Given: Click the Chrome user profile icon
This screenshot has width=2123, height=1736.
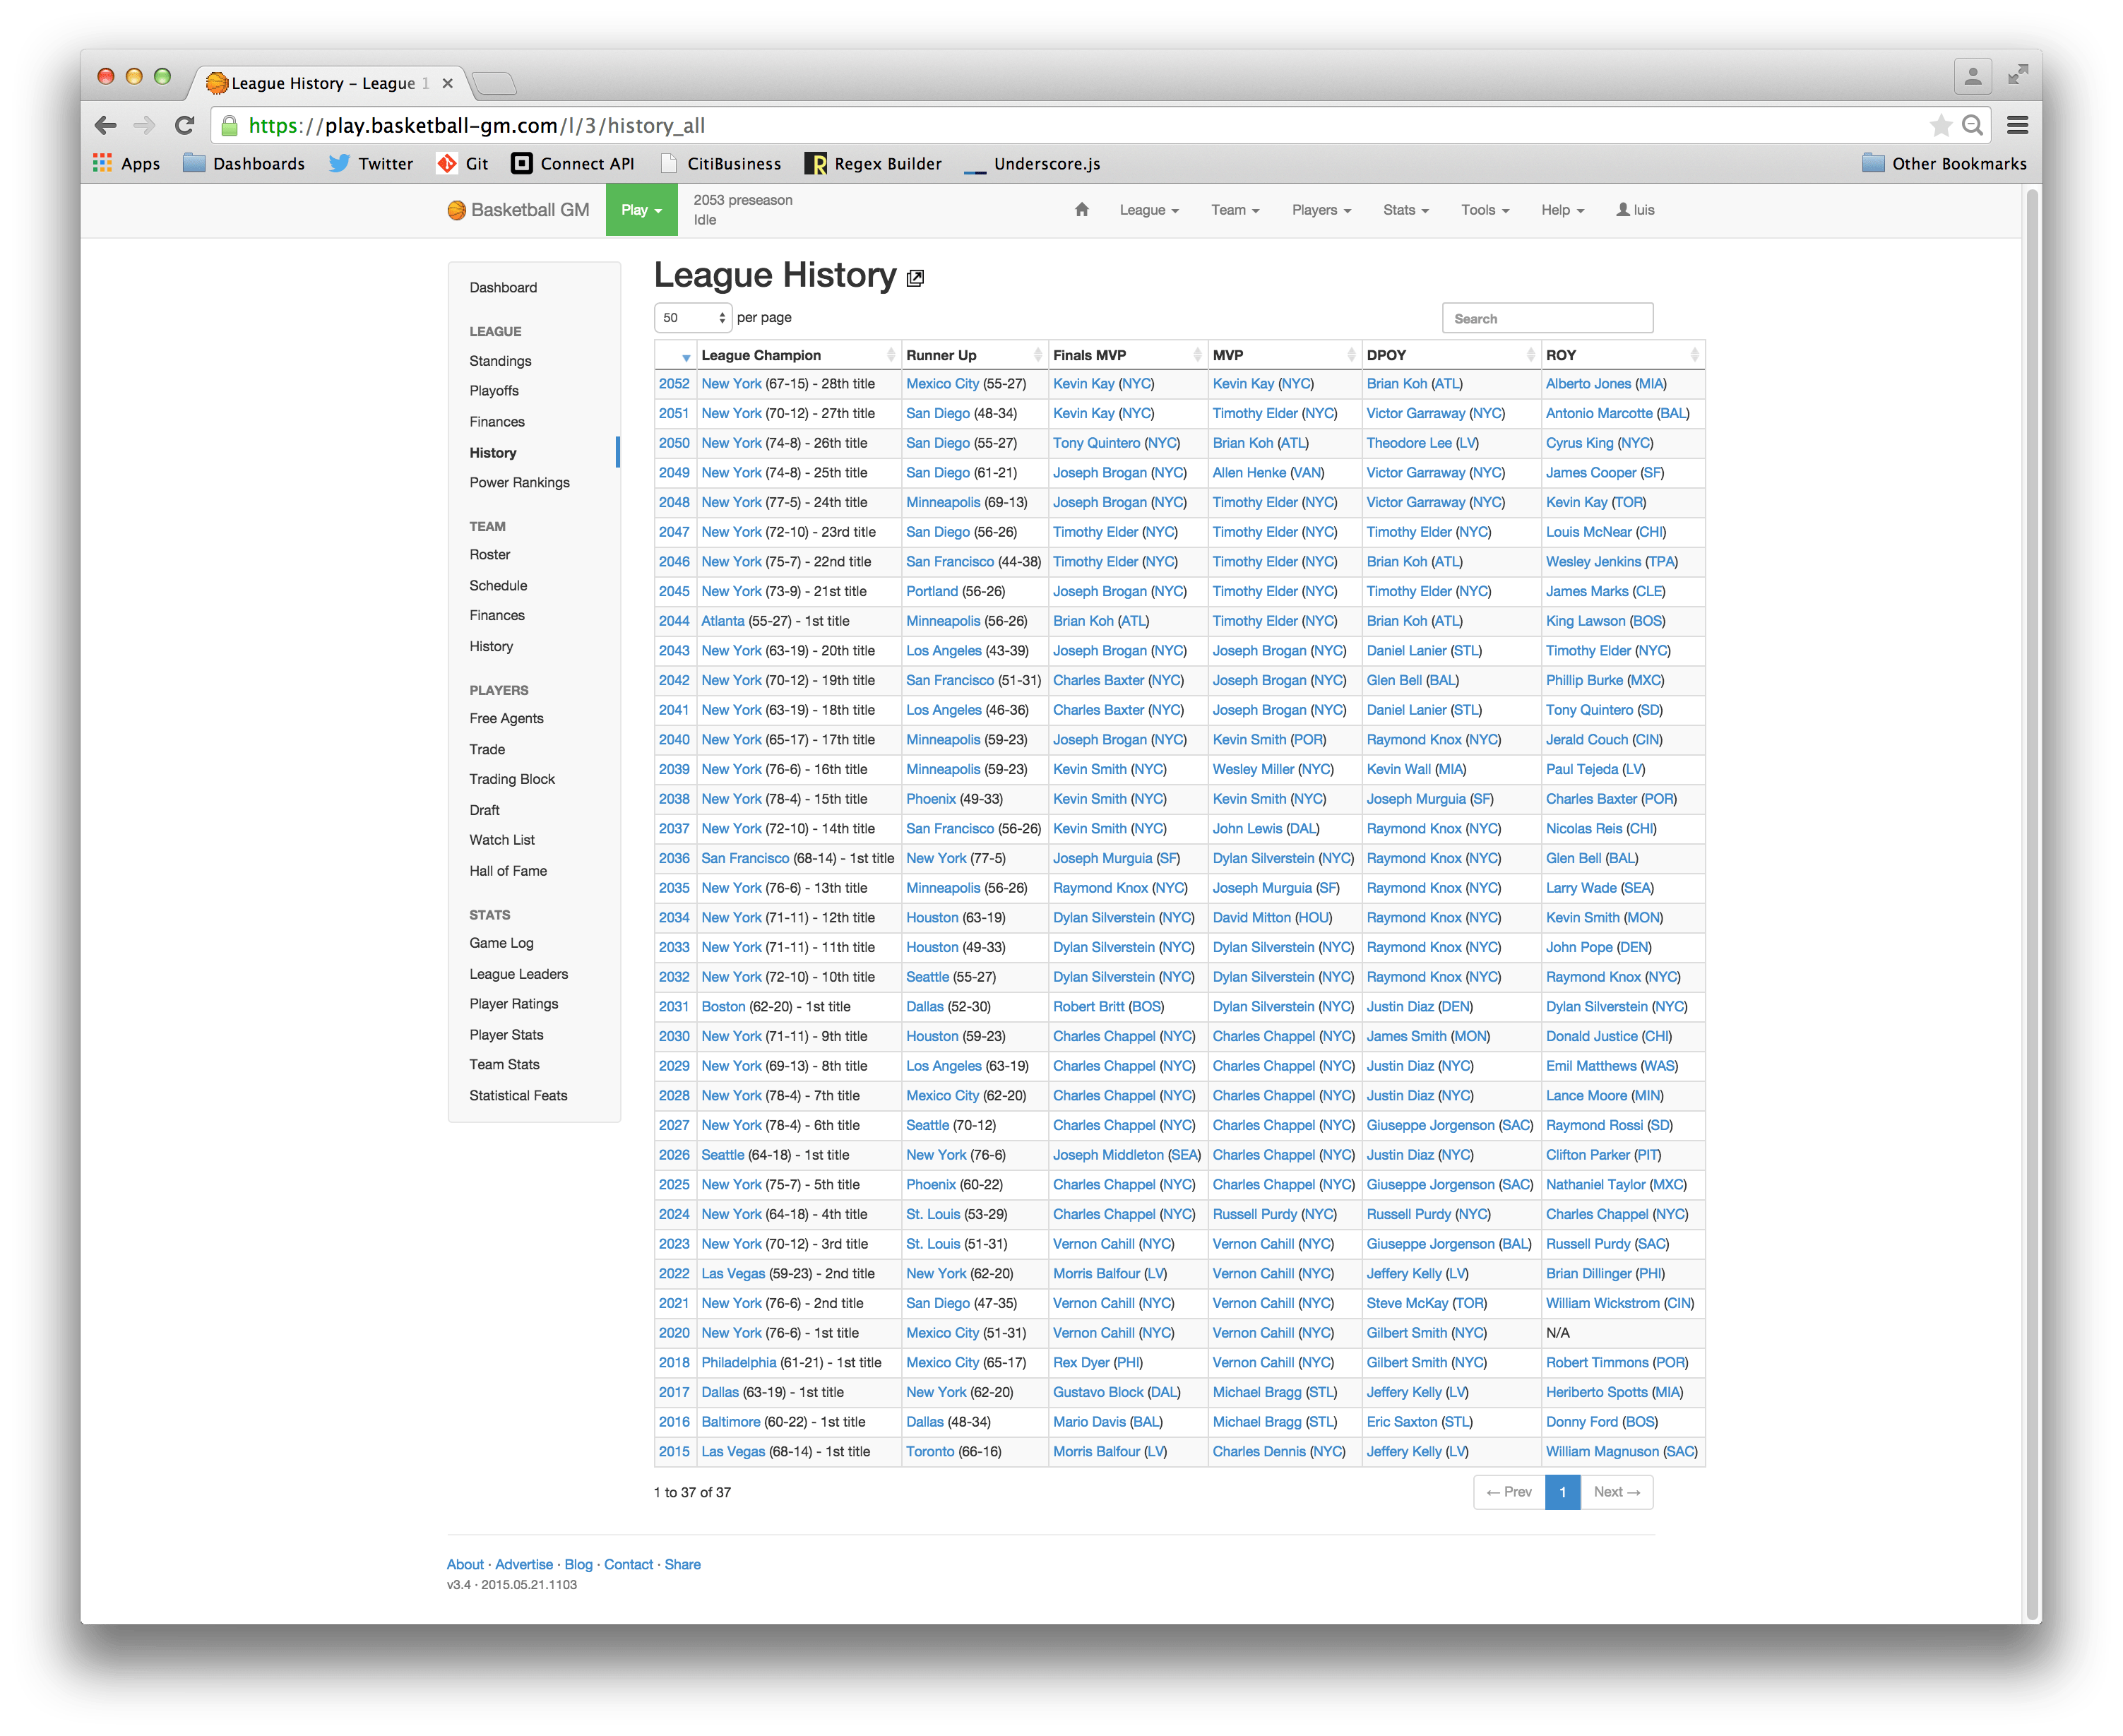Looking at the screenshot, I should click(x=1972, y=75).
